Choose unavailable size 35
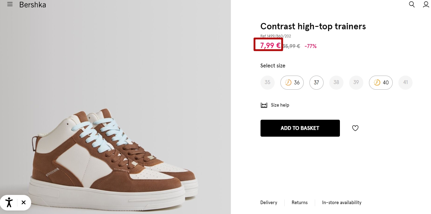 (x=267, y=83)
